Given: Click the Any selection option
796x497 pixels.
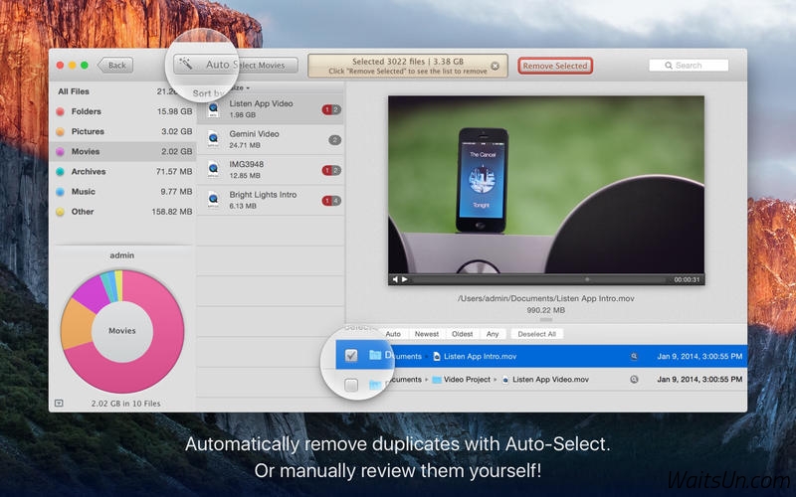Looking at the screenshot, I should [x=493, y=334].
